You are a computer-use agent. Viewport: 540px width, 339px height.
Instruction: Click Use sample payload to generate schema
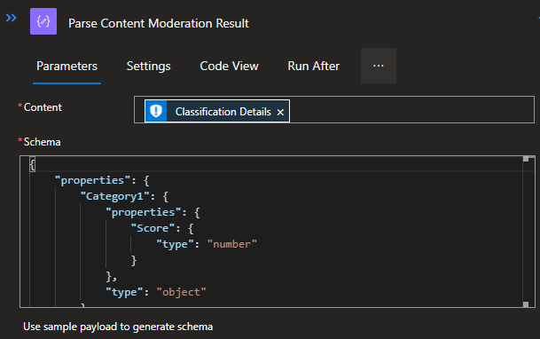(118, 327)
